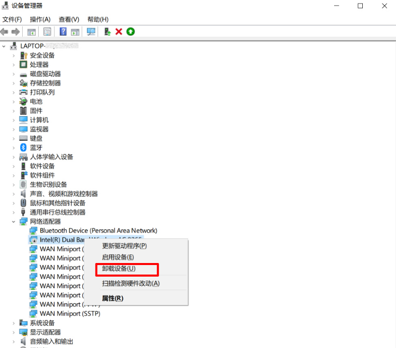396x348 pixels.
Task: Click the battery (电池) category icon
Action: (x=23, y=102)
